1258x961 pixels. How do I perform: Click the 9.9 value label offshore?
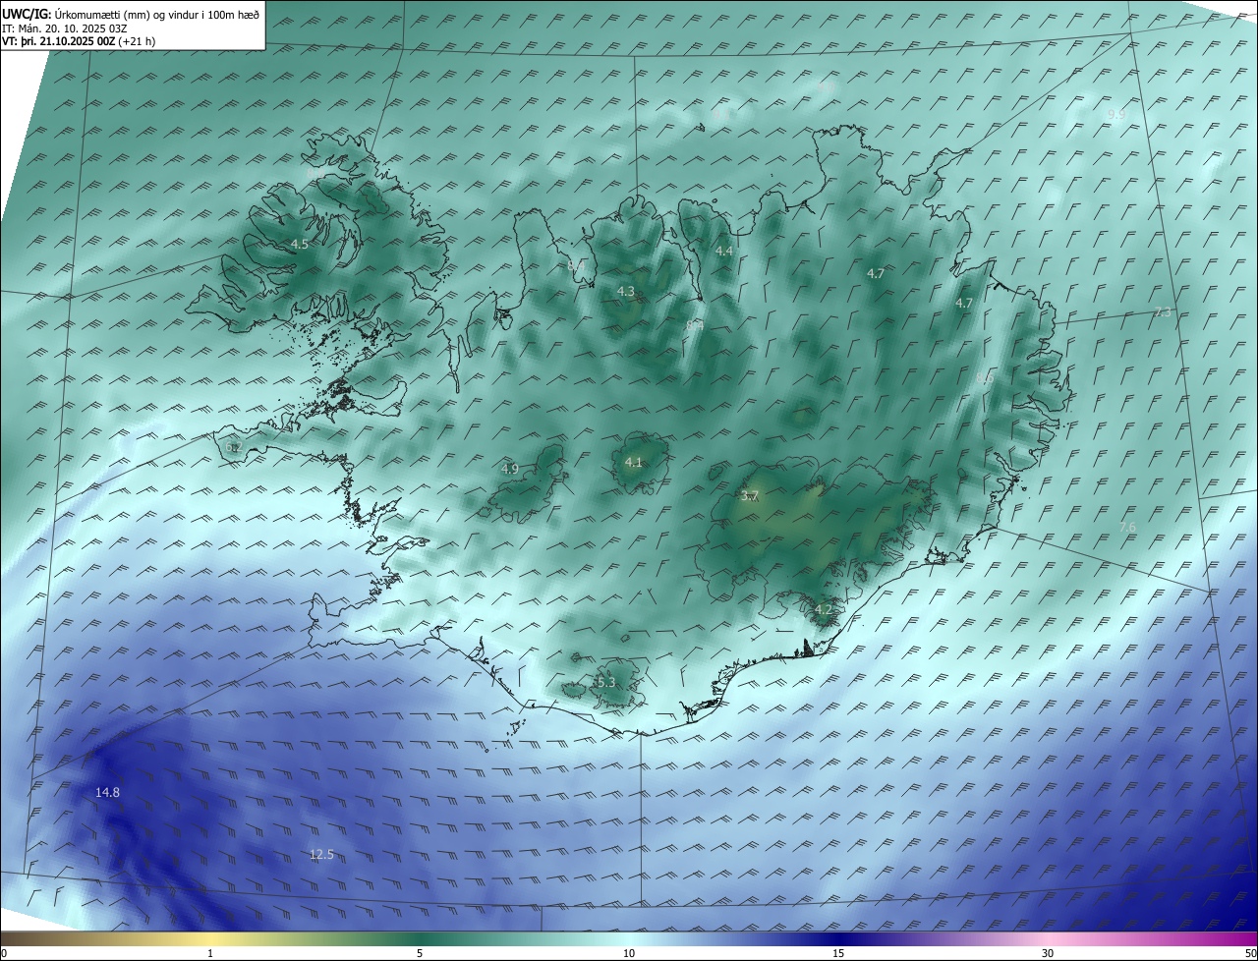(x=1116, y=115)
